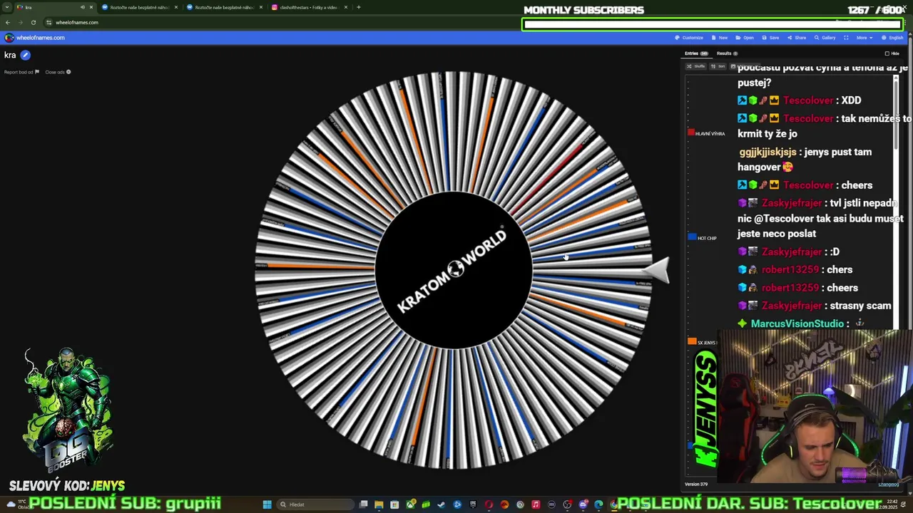Share the wheel using Share button
The width and height of the screenshot is (913, 513).
[x=797, y=38]
